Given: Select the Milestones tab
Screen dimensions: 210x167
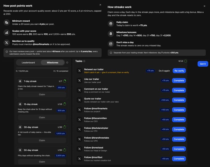Looking at the screenshot, I should point(52,63).
